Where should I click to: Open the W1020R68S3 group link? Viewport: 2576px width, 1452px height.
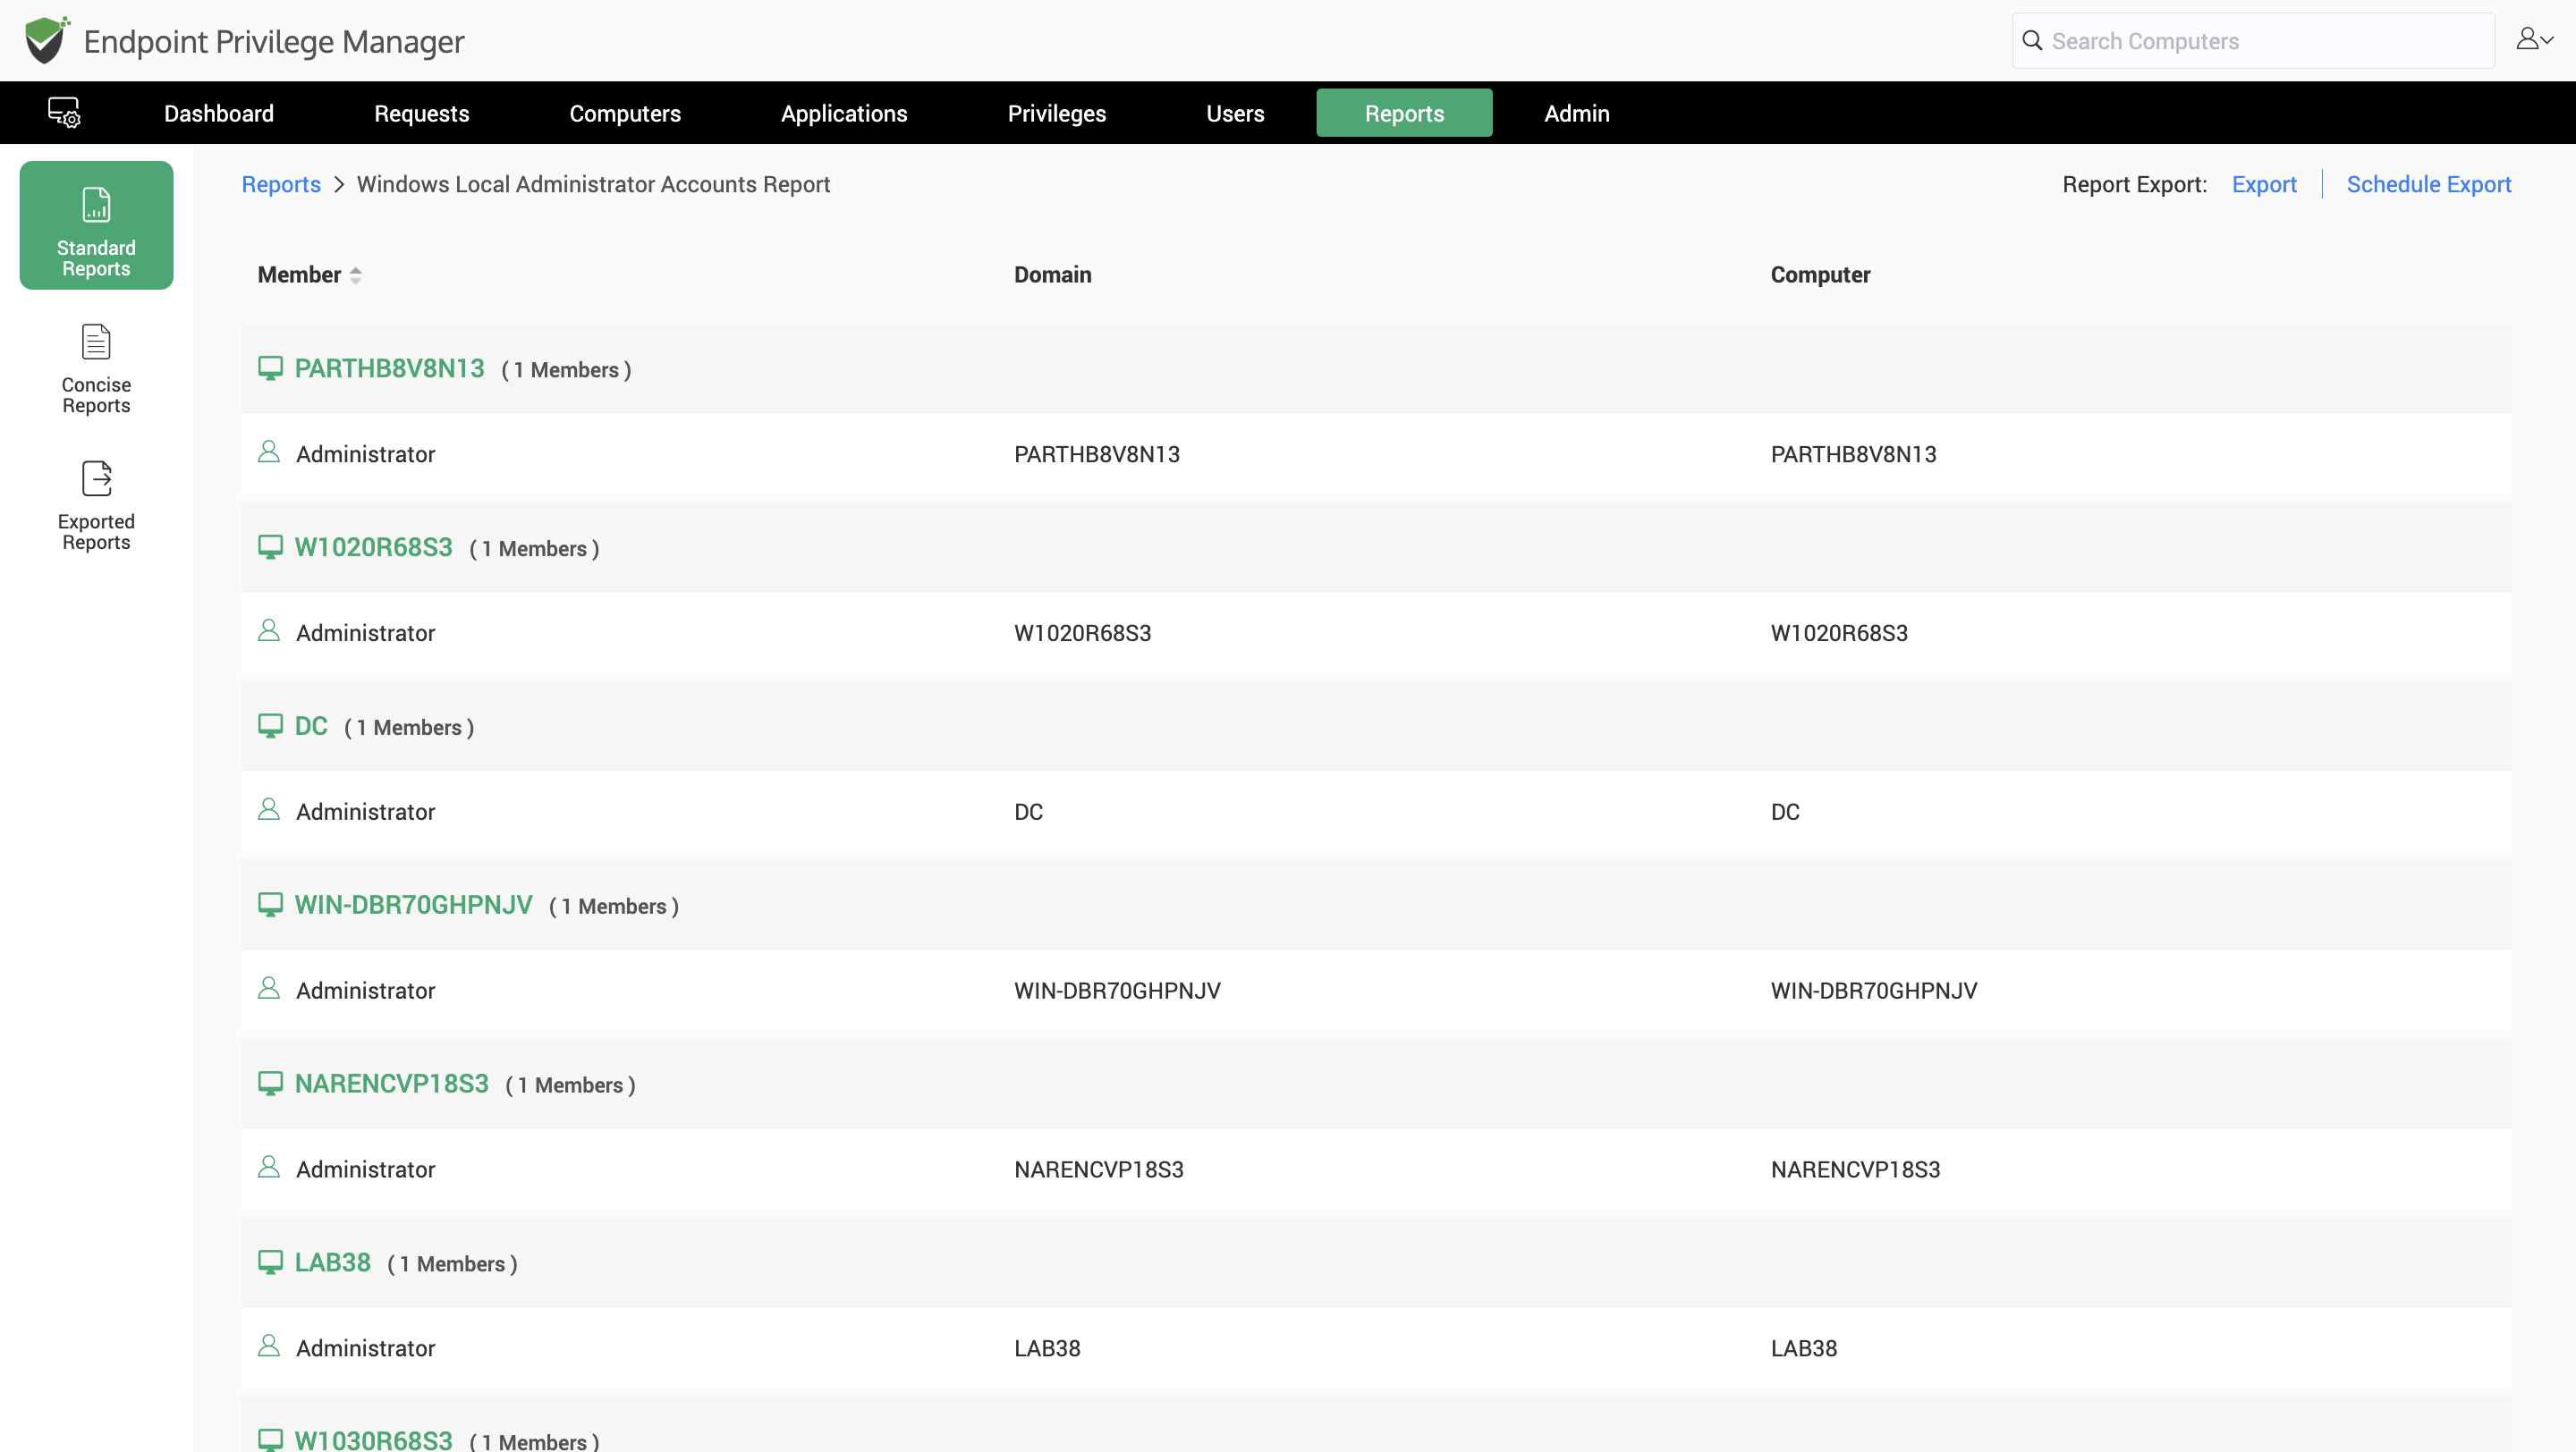point(373,547)
